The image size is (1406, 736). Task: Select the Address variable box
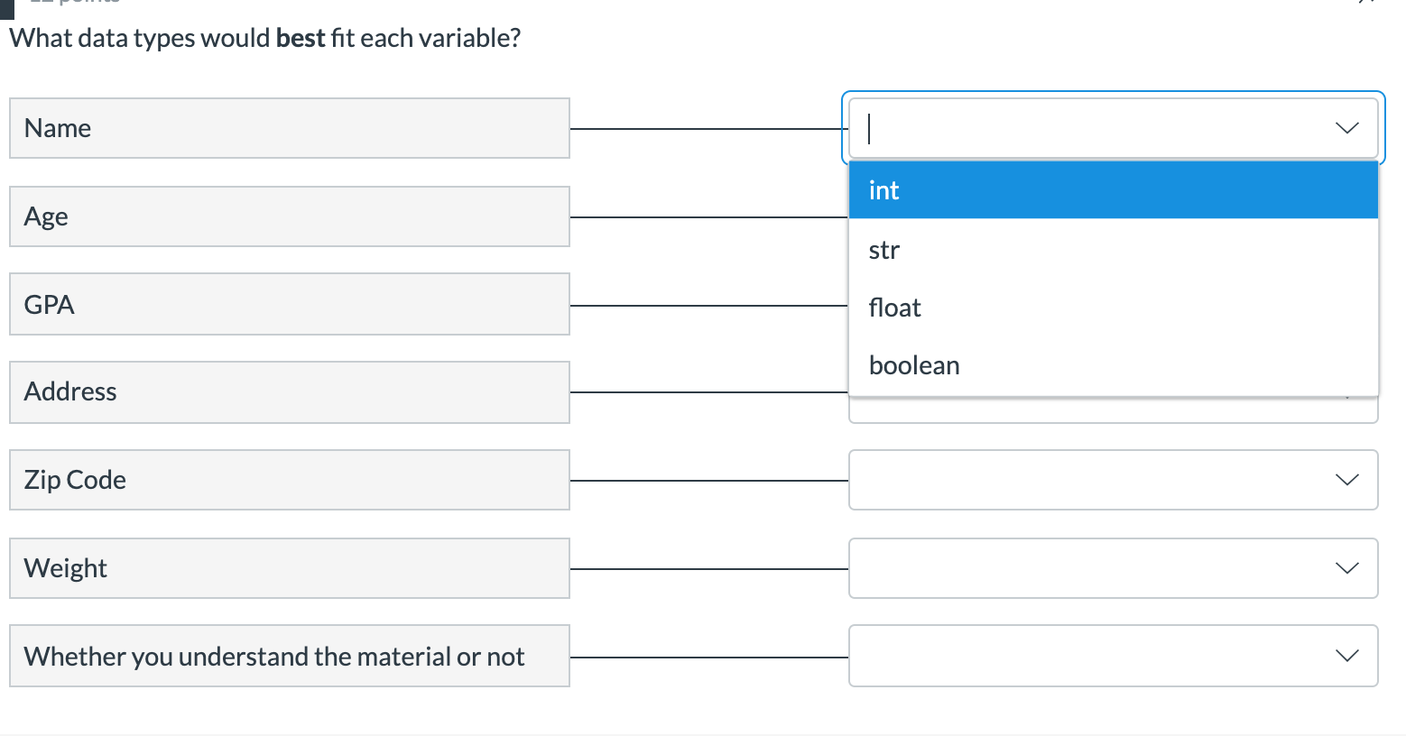pos(290,392)
